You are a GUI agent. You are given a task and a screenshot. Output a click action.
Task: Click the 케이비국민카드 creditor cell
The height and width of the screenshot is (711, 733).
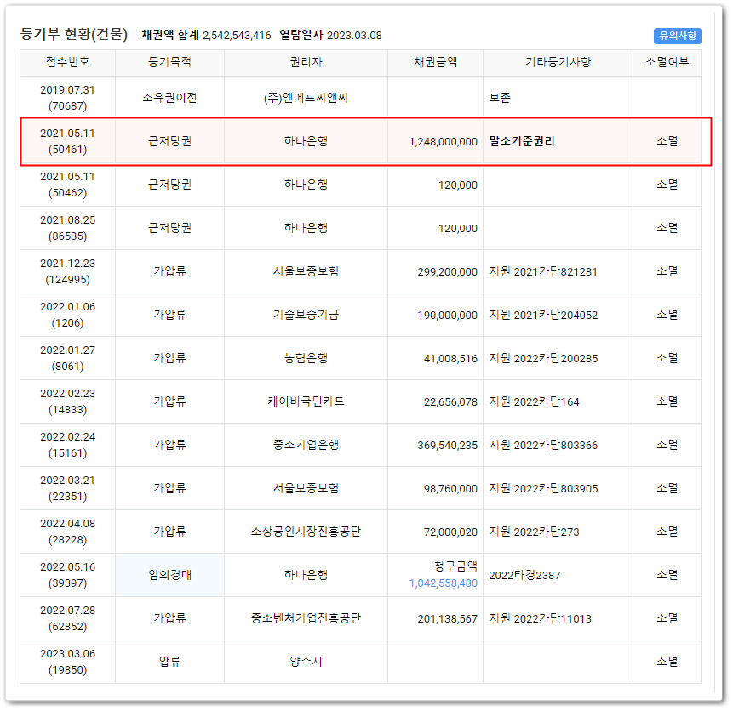point(306,401)
